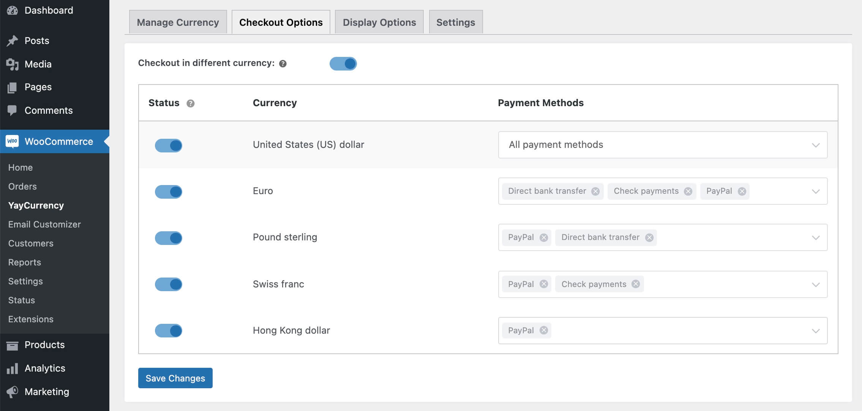The width and height of the screenshot is (862, 411).
Task: Open the Analytics bar-chart icon
Action: point(13,368)
